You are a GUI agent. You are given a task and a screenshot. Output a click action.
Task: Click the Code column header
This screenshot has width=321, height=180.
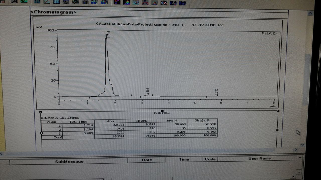pyautogui.click(x=210, y=159)
